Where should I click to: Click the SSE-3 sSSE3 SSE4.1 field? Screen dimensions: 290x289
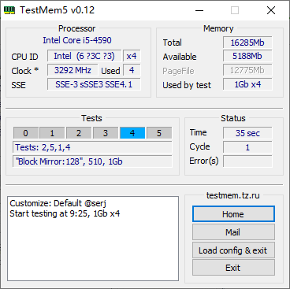94,84
